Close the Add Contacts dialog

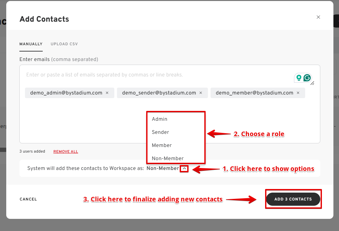[x=318, y=17]
